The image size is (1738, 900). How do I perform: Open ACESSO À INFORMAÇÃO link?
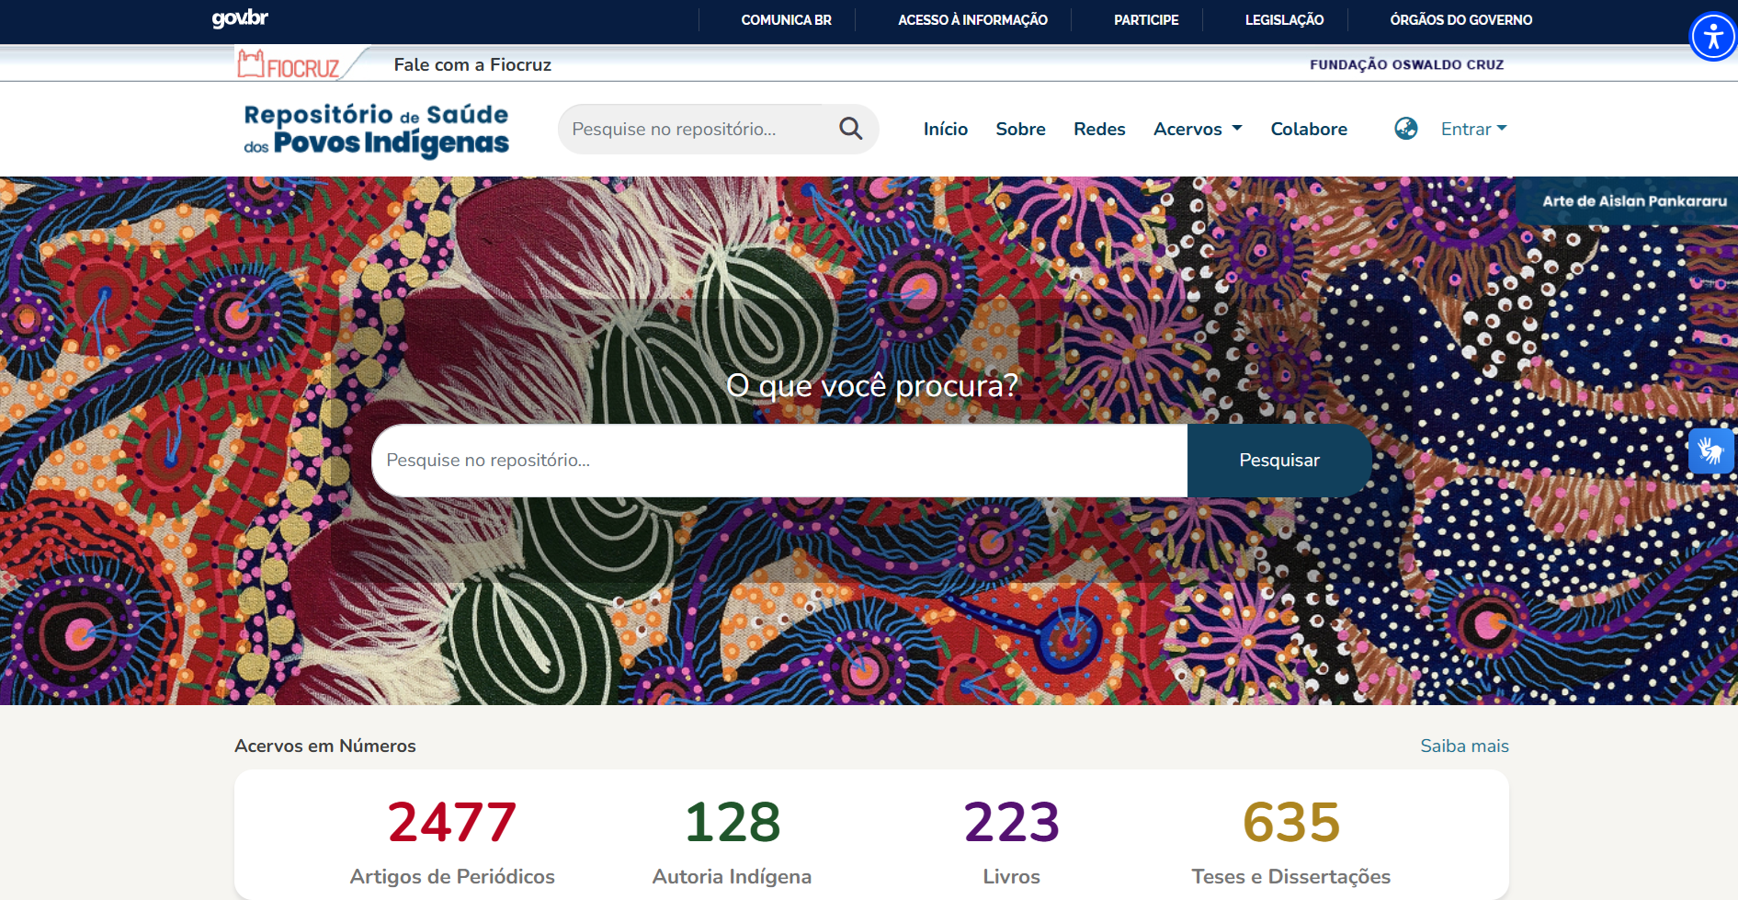(x=972, y=20)
